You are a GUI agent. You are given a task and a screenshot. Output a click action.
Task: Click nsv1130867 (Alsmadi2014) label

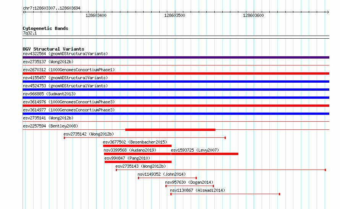click(x=198, y=190)
